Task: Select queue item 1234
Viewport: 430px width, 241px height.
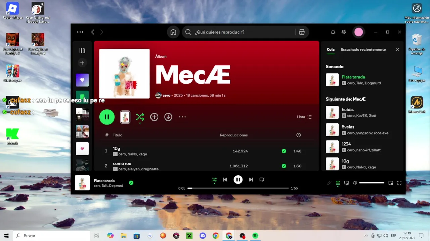Action: [x=362, y=147]
